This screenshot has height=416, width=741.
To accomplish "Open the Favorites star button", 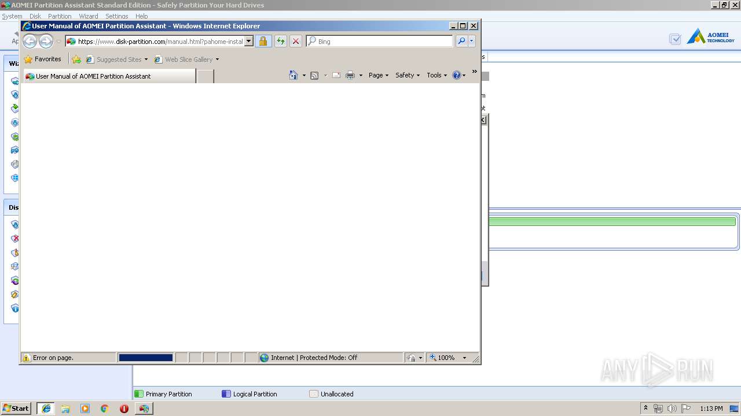I will point(43,59).
